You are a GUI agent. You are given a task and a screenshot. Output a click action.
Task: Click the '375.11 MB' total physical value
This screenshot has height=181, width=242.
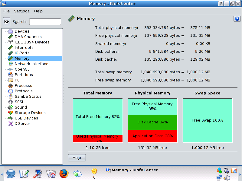(x=200, y=28)
